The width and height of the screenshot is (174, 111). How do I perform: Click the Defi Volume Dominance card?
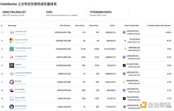(x=65, y=14)
